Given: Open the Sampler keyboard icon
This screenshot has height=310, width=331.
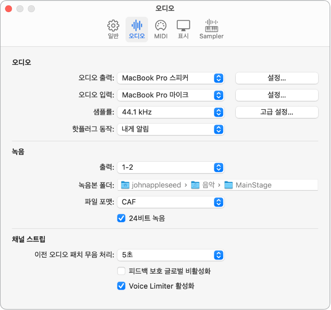Looking at the screenshot, I should click(212, 26).
